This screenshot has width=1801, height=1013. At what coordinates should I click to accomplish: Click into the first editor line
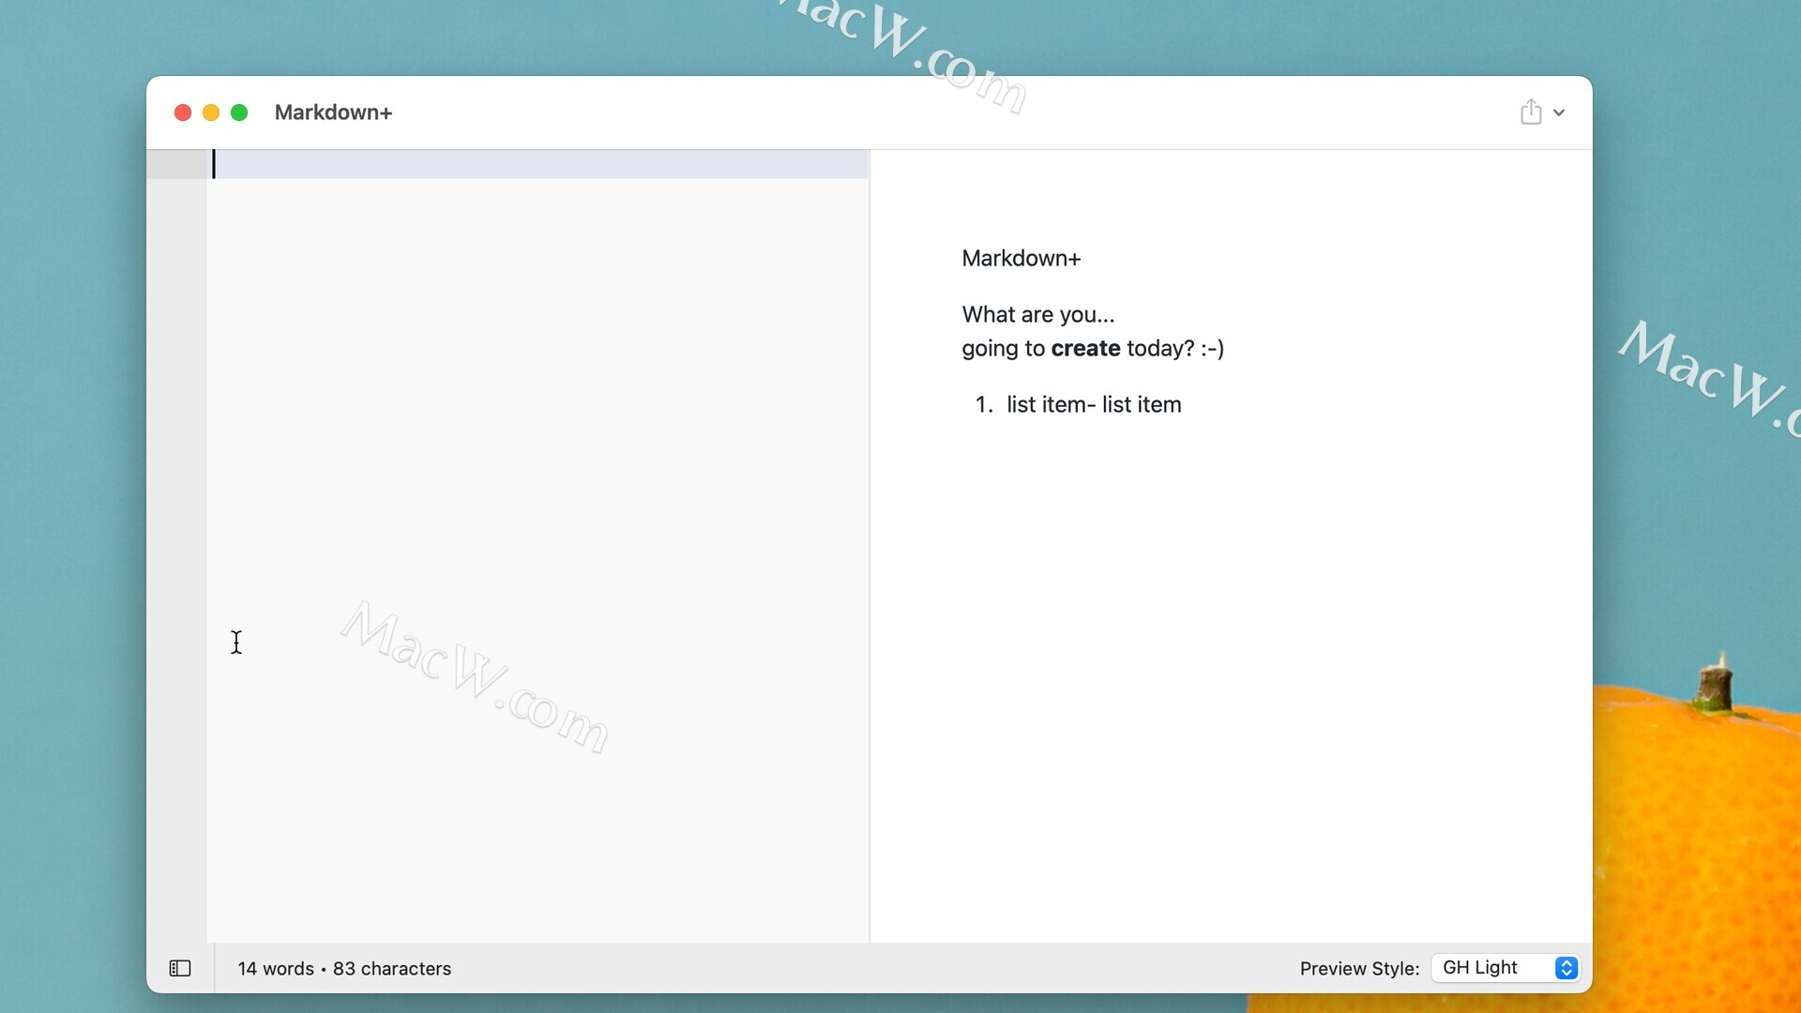coord(539,164)
